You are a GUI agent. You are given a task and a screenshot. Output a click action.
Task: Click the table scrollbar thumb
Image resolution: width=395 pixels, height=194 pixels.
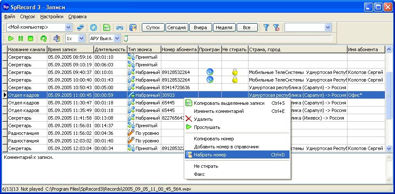point(389,95)
